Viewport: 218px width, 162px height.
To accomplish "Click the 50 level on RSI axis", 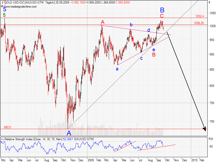I will [211, 147].
